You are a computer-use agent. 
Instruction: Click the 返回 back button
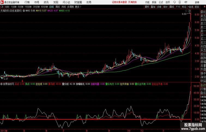point(197,7)
